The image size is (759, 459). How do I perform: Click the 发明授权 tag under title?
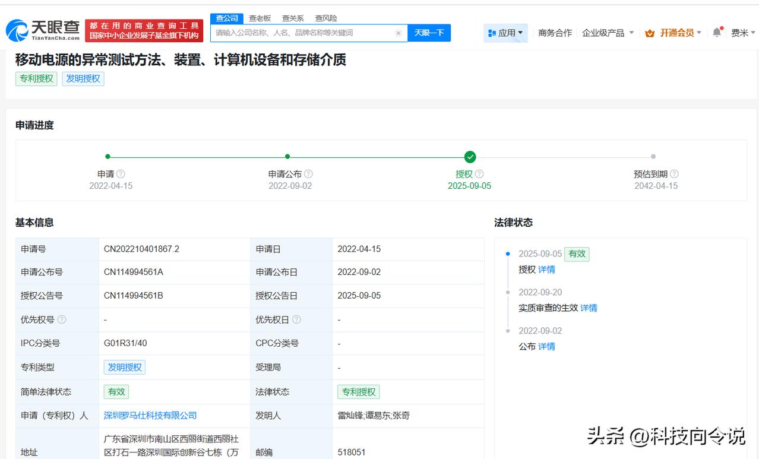click(x=83, y=78)
